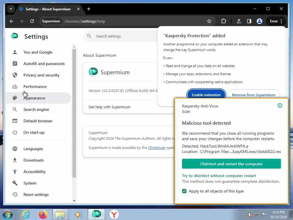
Task: Click Remove from Supermium button
Action: pyautogui.click(x=254, y=95)
